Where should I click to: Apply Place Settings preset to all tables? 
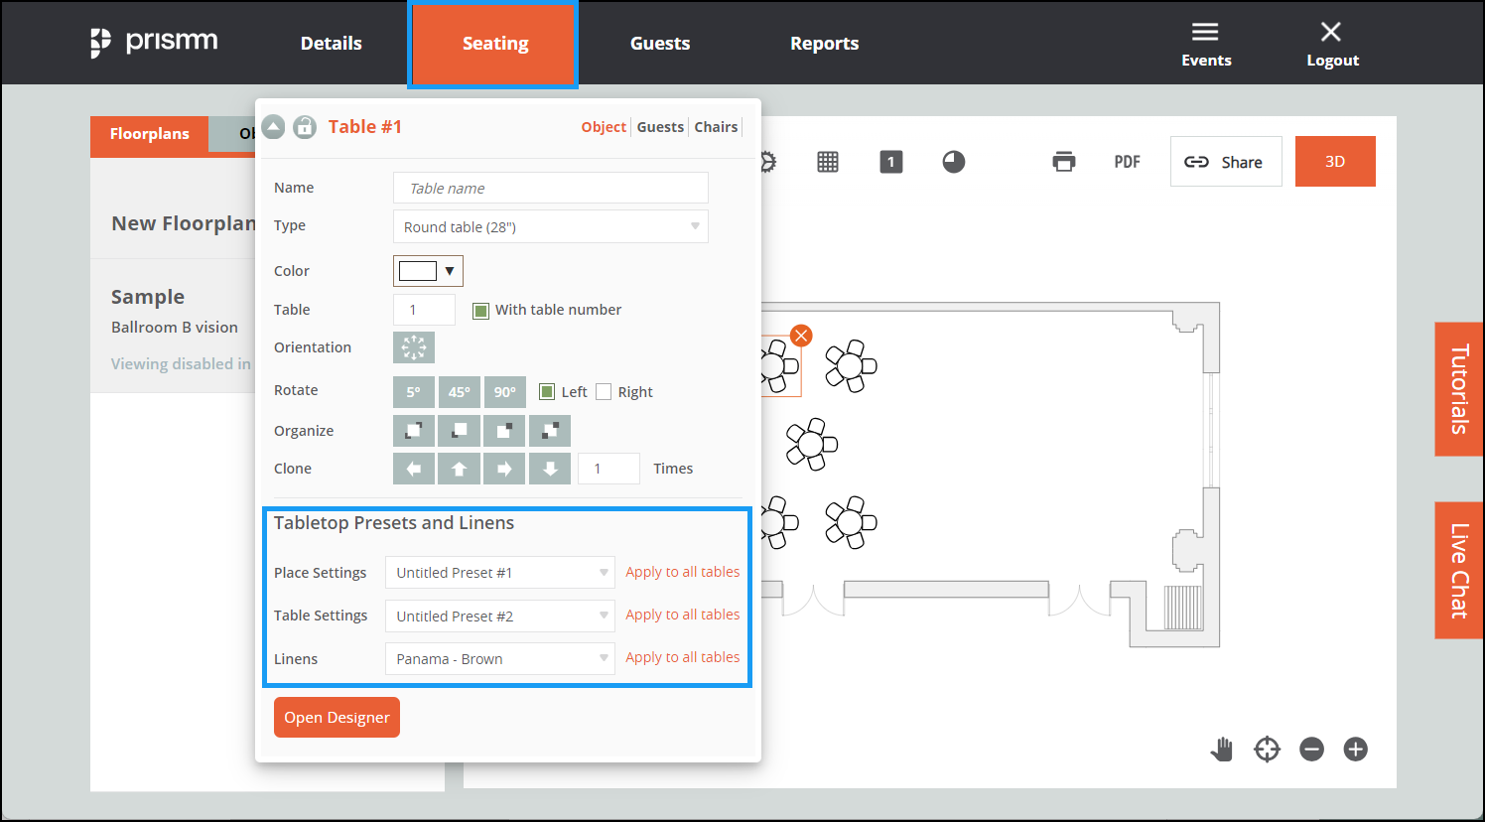tap(682, 572)
